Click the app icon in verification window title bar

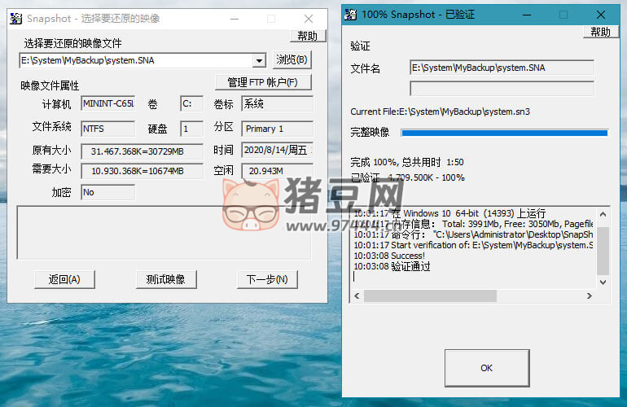click(x=350, y=14)
